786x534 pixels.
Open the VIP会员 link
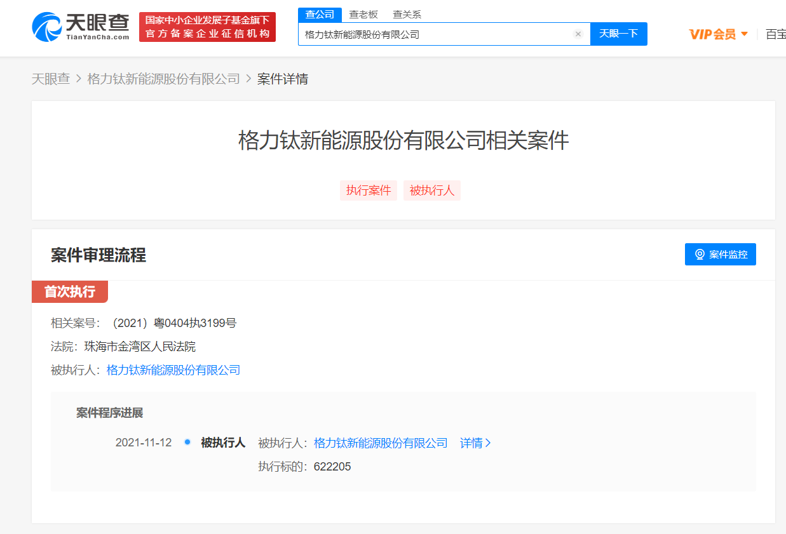click(x=712, y=34)
